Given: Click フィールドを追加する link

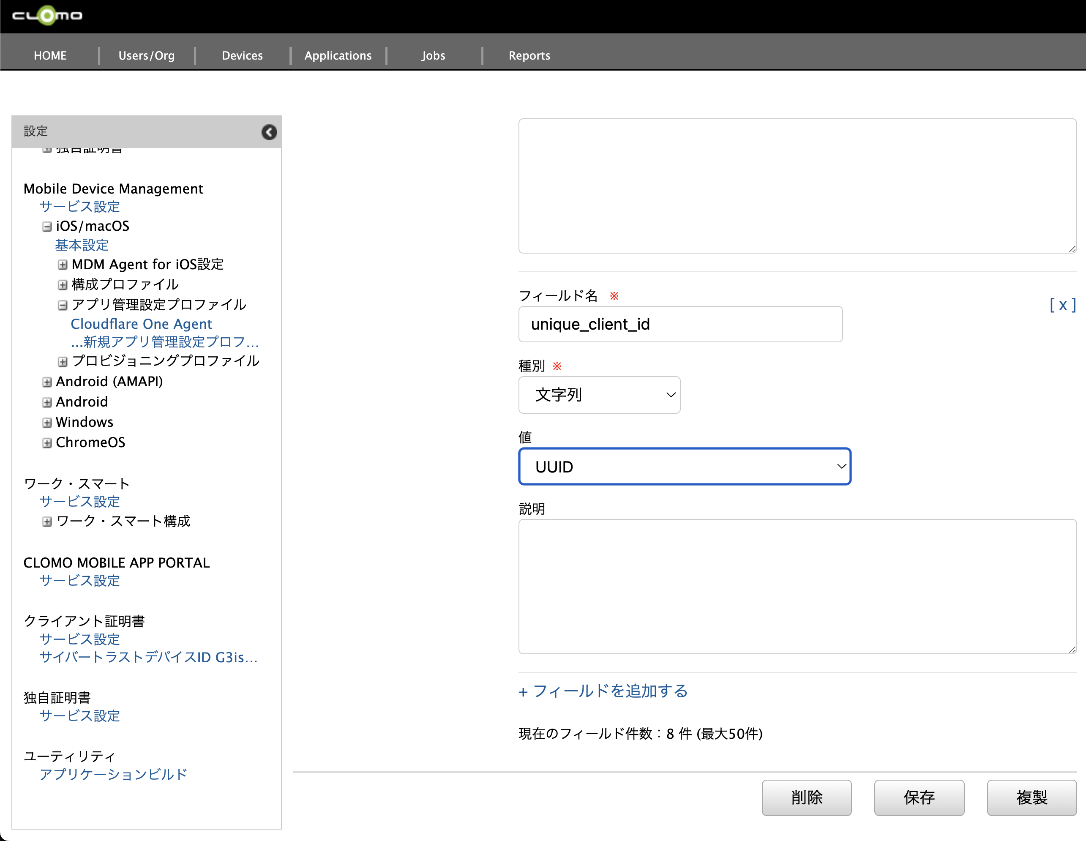Looking at the screenshot, I should coord(603,691).
